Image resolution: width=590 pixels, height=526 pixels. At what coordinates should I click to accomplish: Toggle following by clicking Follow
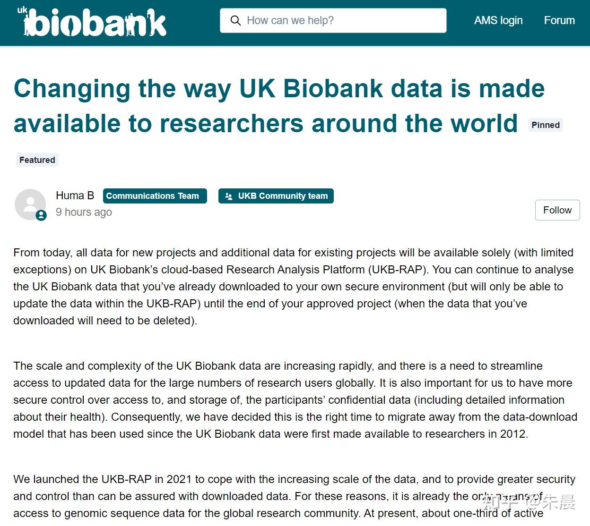(557, 210)
